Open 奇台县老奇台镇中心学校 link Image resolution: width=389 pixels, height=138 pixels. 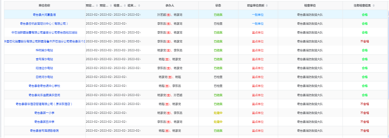(44, 86)
